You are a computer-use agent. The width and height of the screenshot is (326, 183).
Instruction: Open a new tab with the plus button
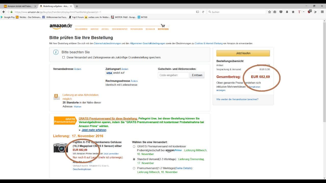point(77,6)
